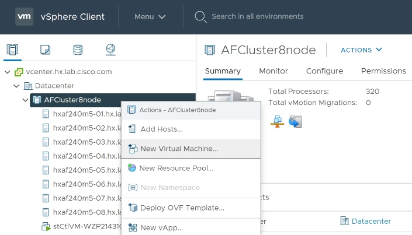Click the stCtlVM virtual machine icon
Image resolution: width=412 pixels, height=235 pixels.
click(46, 226)
